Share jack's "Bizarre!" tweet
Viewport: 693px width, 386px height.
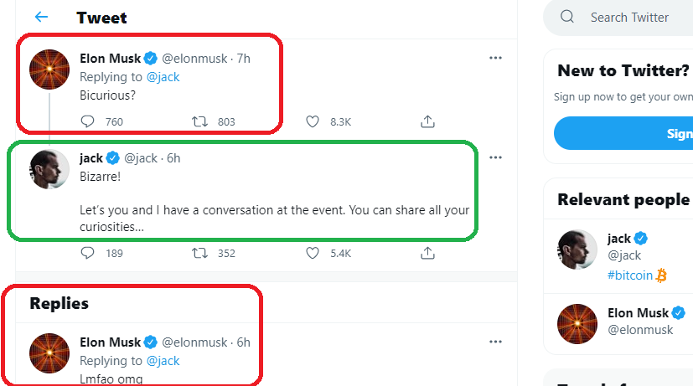pyautogui.click(x=427, y=253)
